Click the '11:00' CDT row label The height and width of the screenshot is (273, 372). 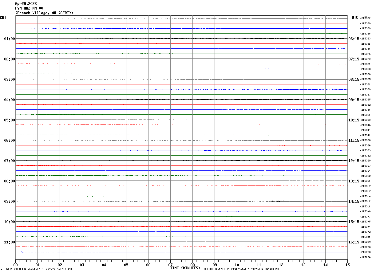pyautogui.click(x=9, y=242)
